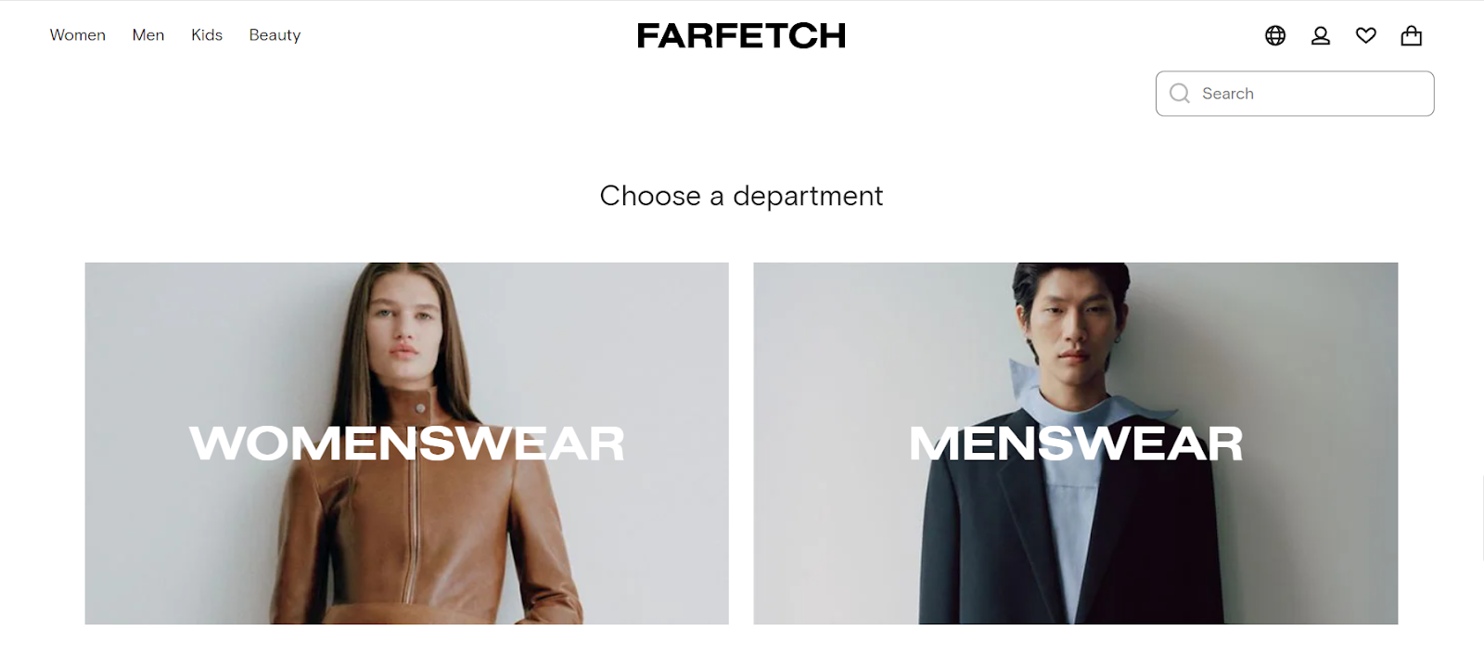Open the account profile icon
This screenshot has height=656, width=1484.
[x=1321, y=35]
